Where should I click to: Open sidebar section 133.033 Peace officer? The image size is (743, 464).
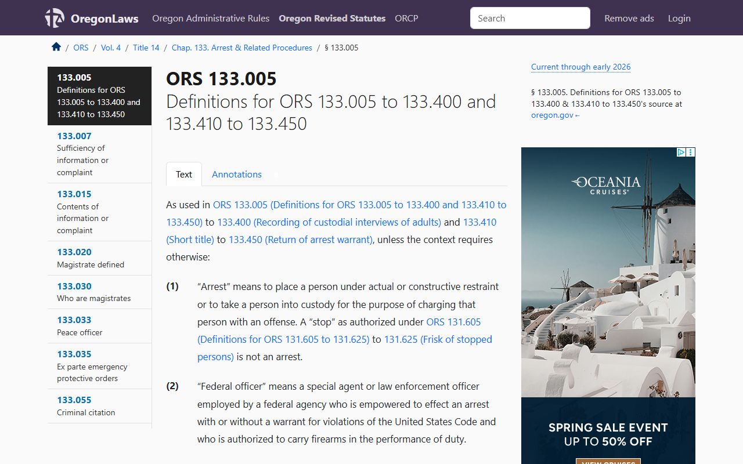tap(99, 326)
